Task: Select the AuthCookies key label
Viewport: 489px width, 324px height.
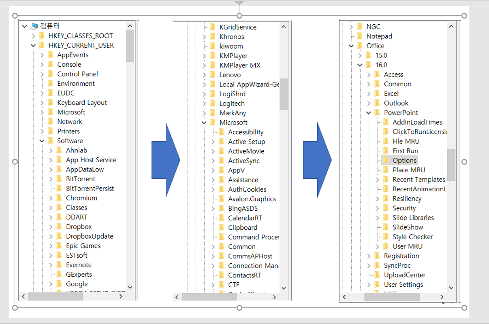Action: pos(247,189)
